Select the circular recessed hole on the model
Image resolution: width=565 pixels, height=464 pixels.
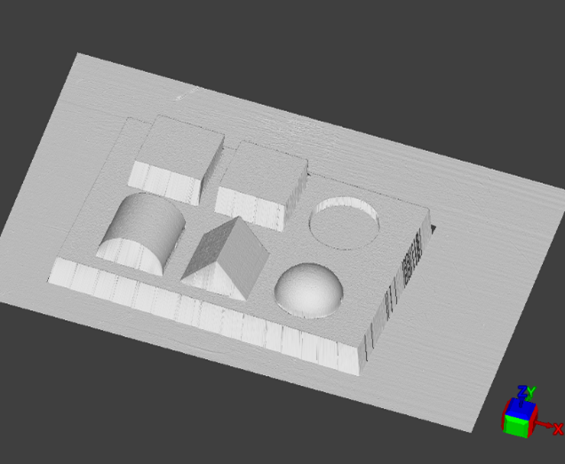pos(344,220)
